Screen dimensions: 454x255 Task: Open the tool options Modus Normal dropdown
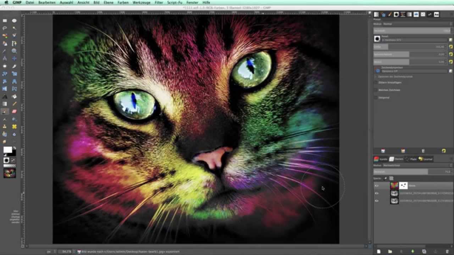417,24
